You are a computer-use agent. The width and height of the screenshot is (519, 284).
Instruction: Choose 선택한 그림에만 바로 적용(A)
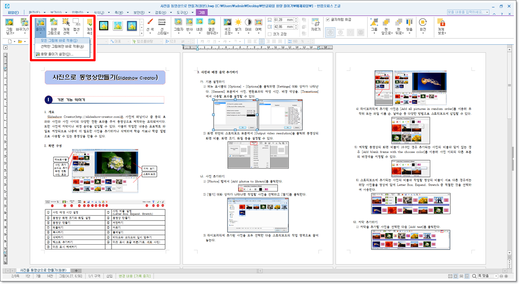point(62,46)
